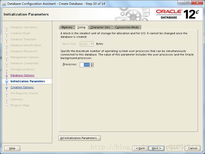Click the Database Template step label
Screen dimensions: 205x154
point(23,39)
